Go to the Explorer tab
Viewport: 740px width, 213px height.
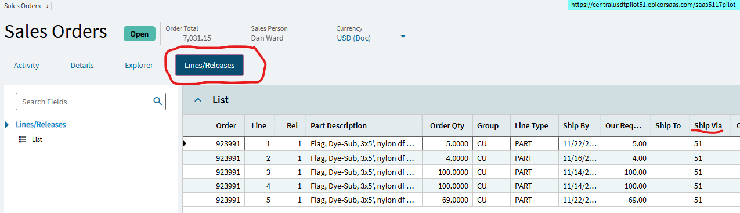click(139, 66)
